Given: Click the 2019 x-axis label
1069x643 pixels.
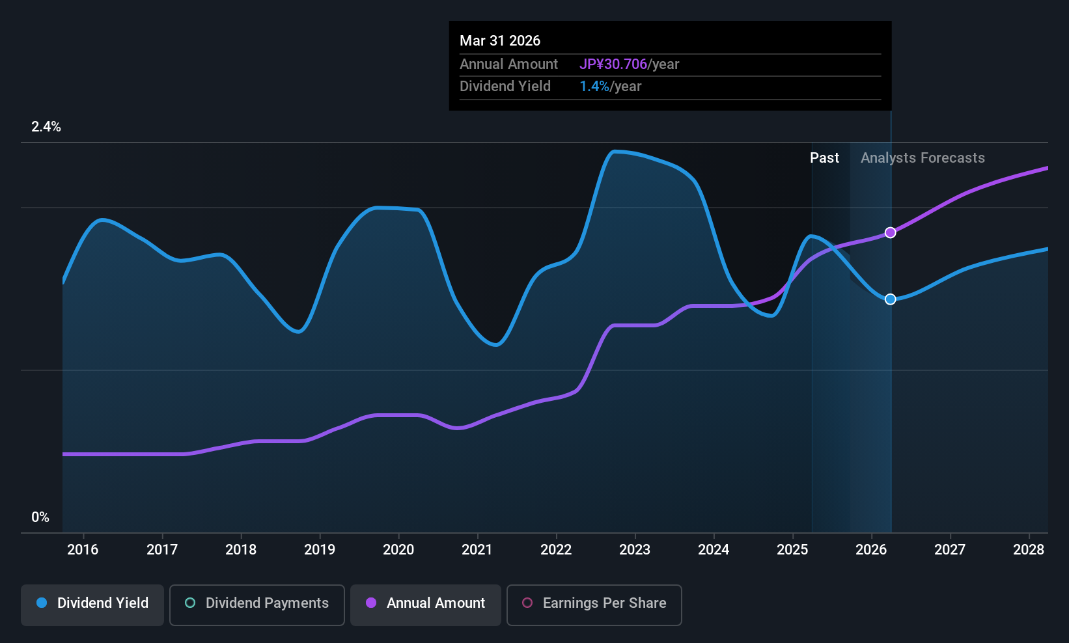Looking at the screenshot, I should 320,550.
